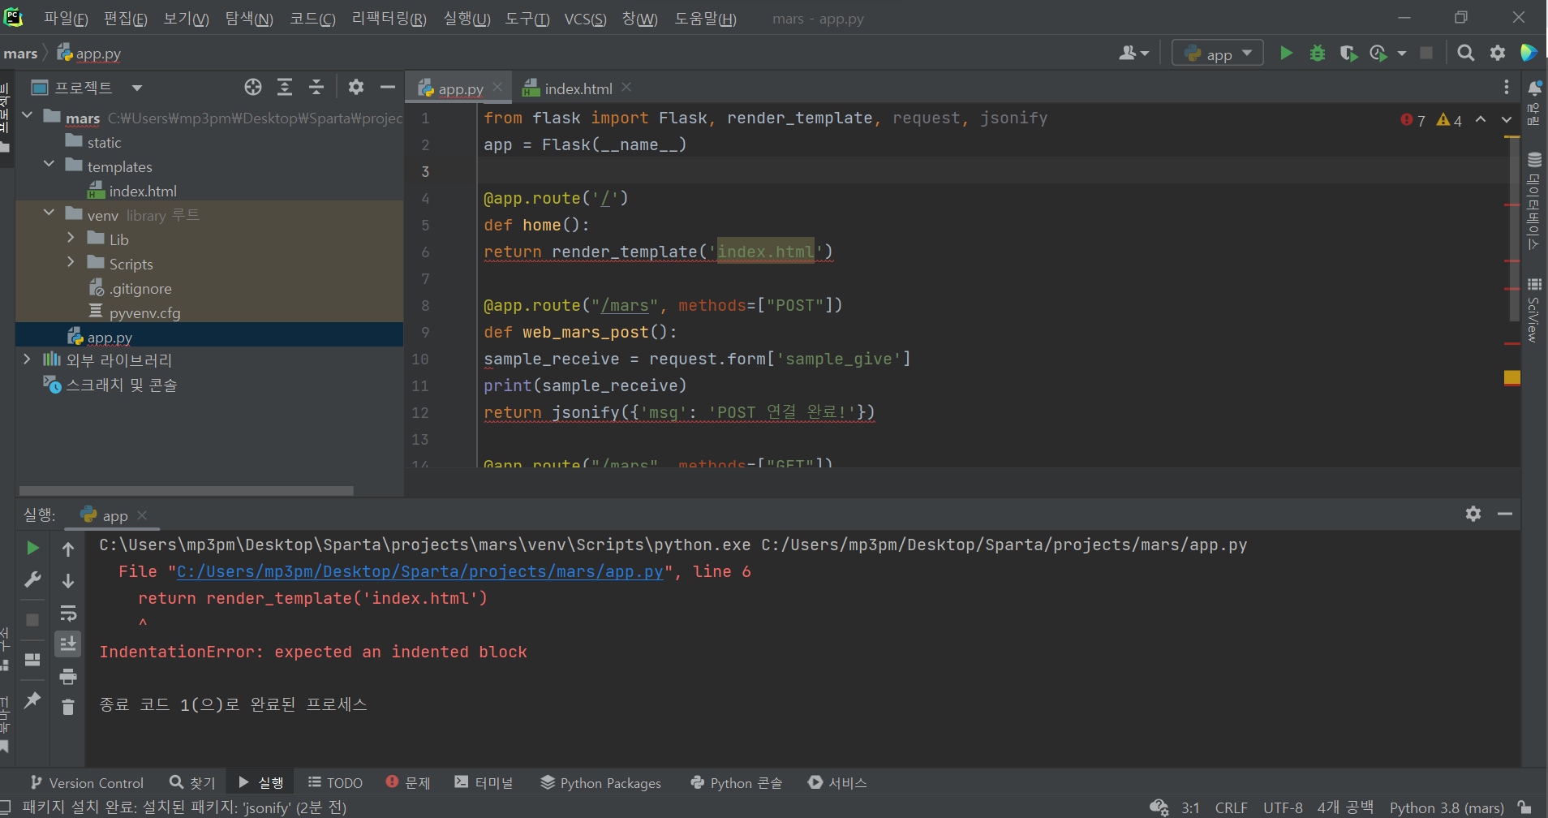The width and height of the screenshot is (1548, 818).
Task: Collapse the mars project root folder
Action: tap(27, 115)
